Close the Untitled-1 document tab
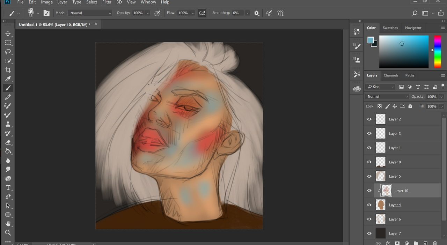Viewport: 447px width, 245px height. 96,24
